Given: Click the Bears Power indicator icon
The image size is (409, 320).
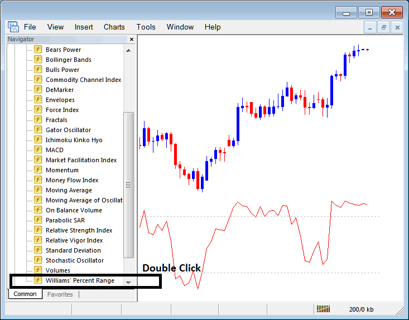Looking at the screenshot, I should coord(38,49).
